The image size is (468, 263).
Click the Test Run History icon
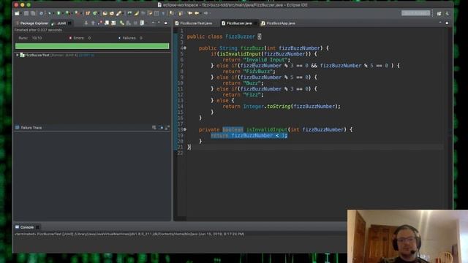pyautogui.click(x=142, y=23)
